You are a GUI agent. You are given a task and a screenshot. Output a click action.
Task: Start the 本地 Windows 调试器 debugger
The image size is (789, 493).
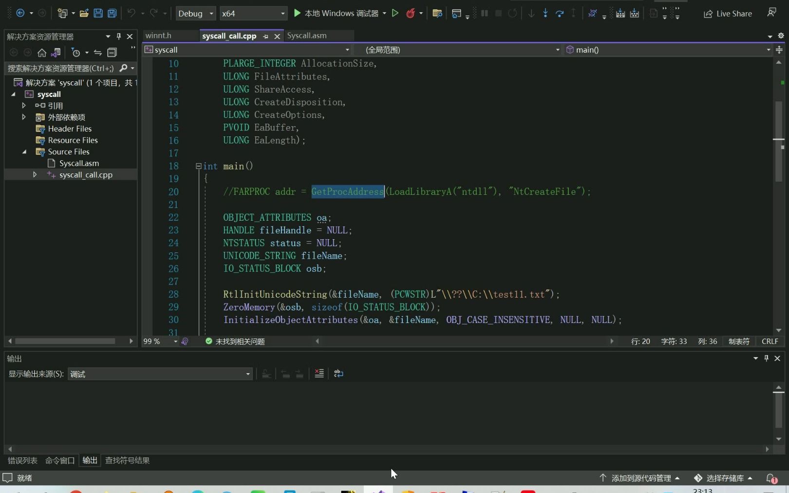pos(336,13)
